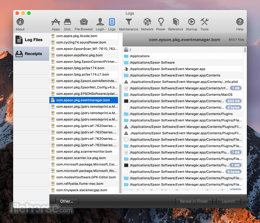Viewport: 260px width, 223px height.
Task: Switch to the Receipts sidebar tab
Action: click(x=31, y=54)
